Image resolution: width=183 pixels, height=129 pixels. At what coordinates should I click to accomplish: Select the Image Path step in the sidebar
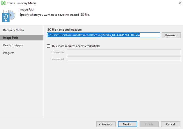point(11,38)
